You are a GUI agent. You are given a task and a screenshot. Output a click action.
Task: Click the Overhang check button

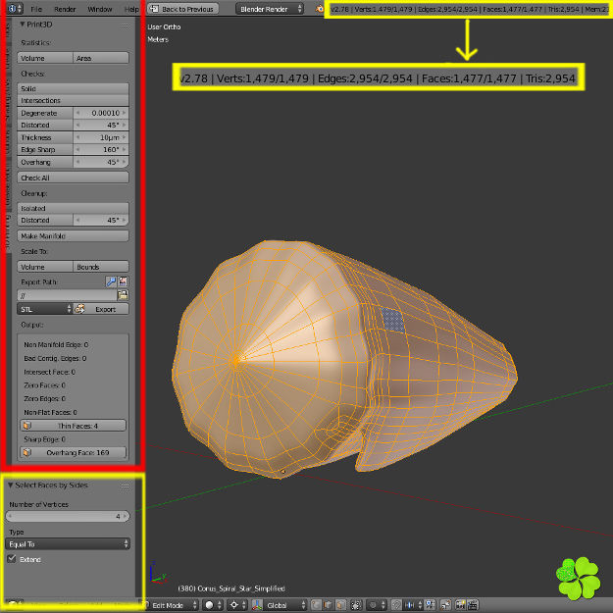click(45, 162)
